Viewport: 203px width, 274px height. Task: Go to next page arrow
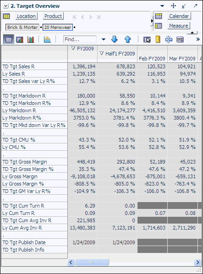pyautogui.click(x=90, y=17)
